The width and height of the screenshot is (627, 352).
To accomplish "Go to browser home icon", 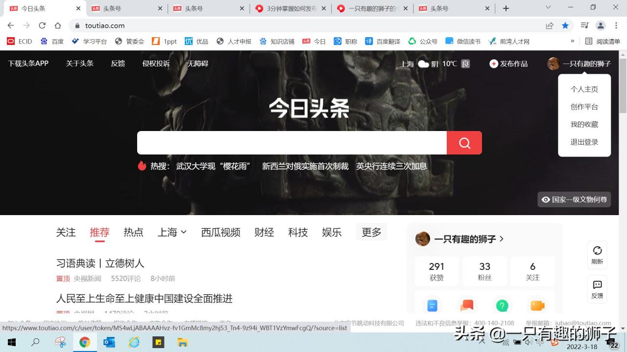I will tap(58, 25).
